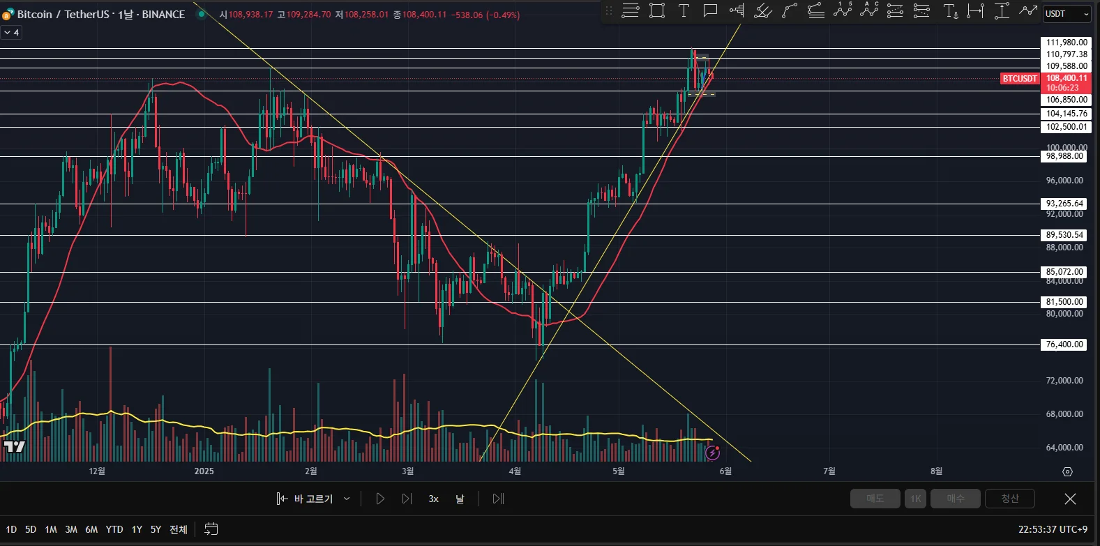Step replay forward one bar
The height and width of the screenshot is (546, 1100).
407,499
